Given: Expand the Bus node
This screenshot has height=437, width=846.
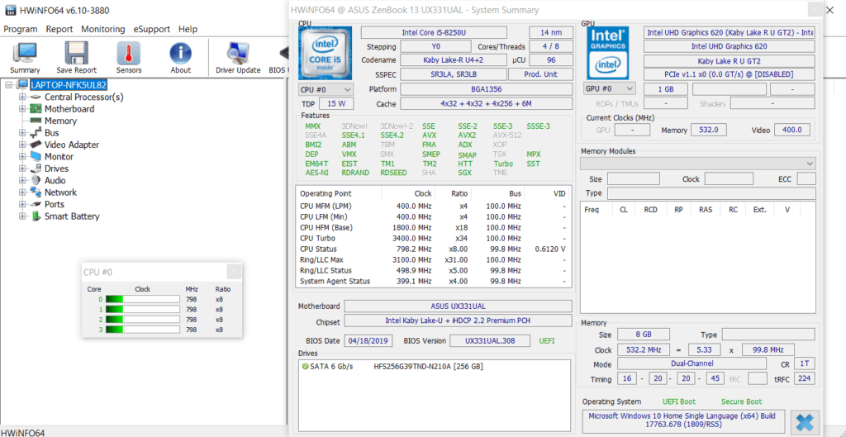Looking at the screenshot, I should (22, 133).
